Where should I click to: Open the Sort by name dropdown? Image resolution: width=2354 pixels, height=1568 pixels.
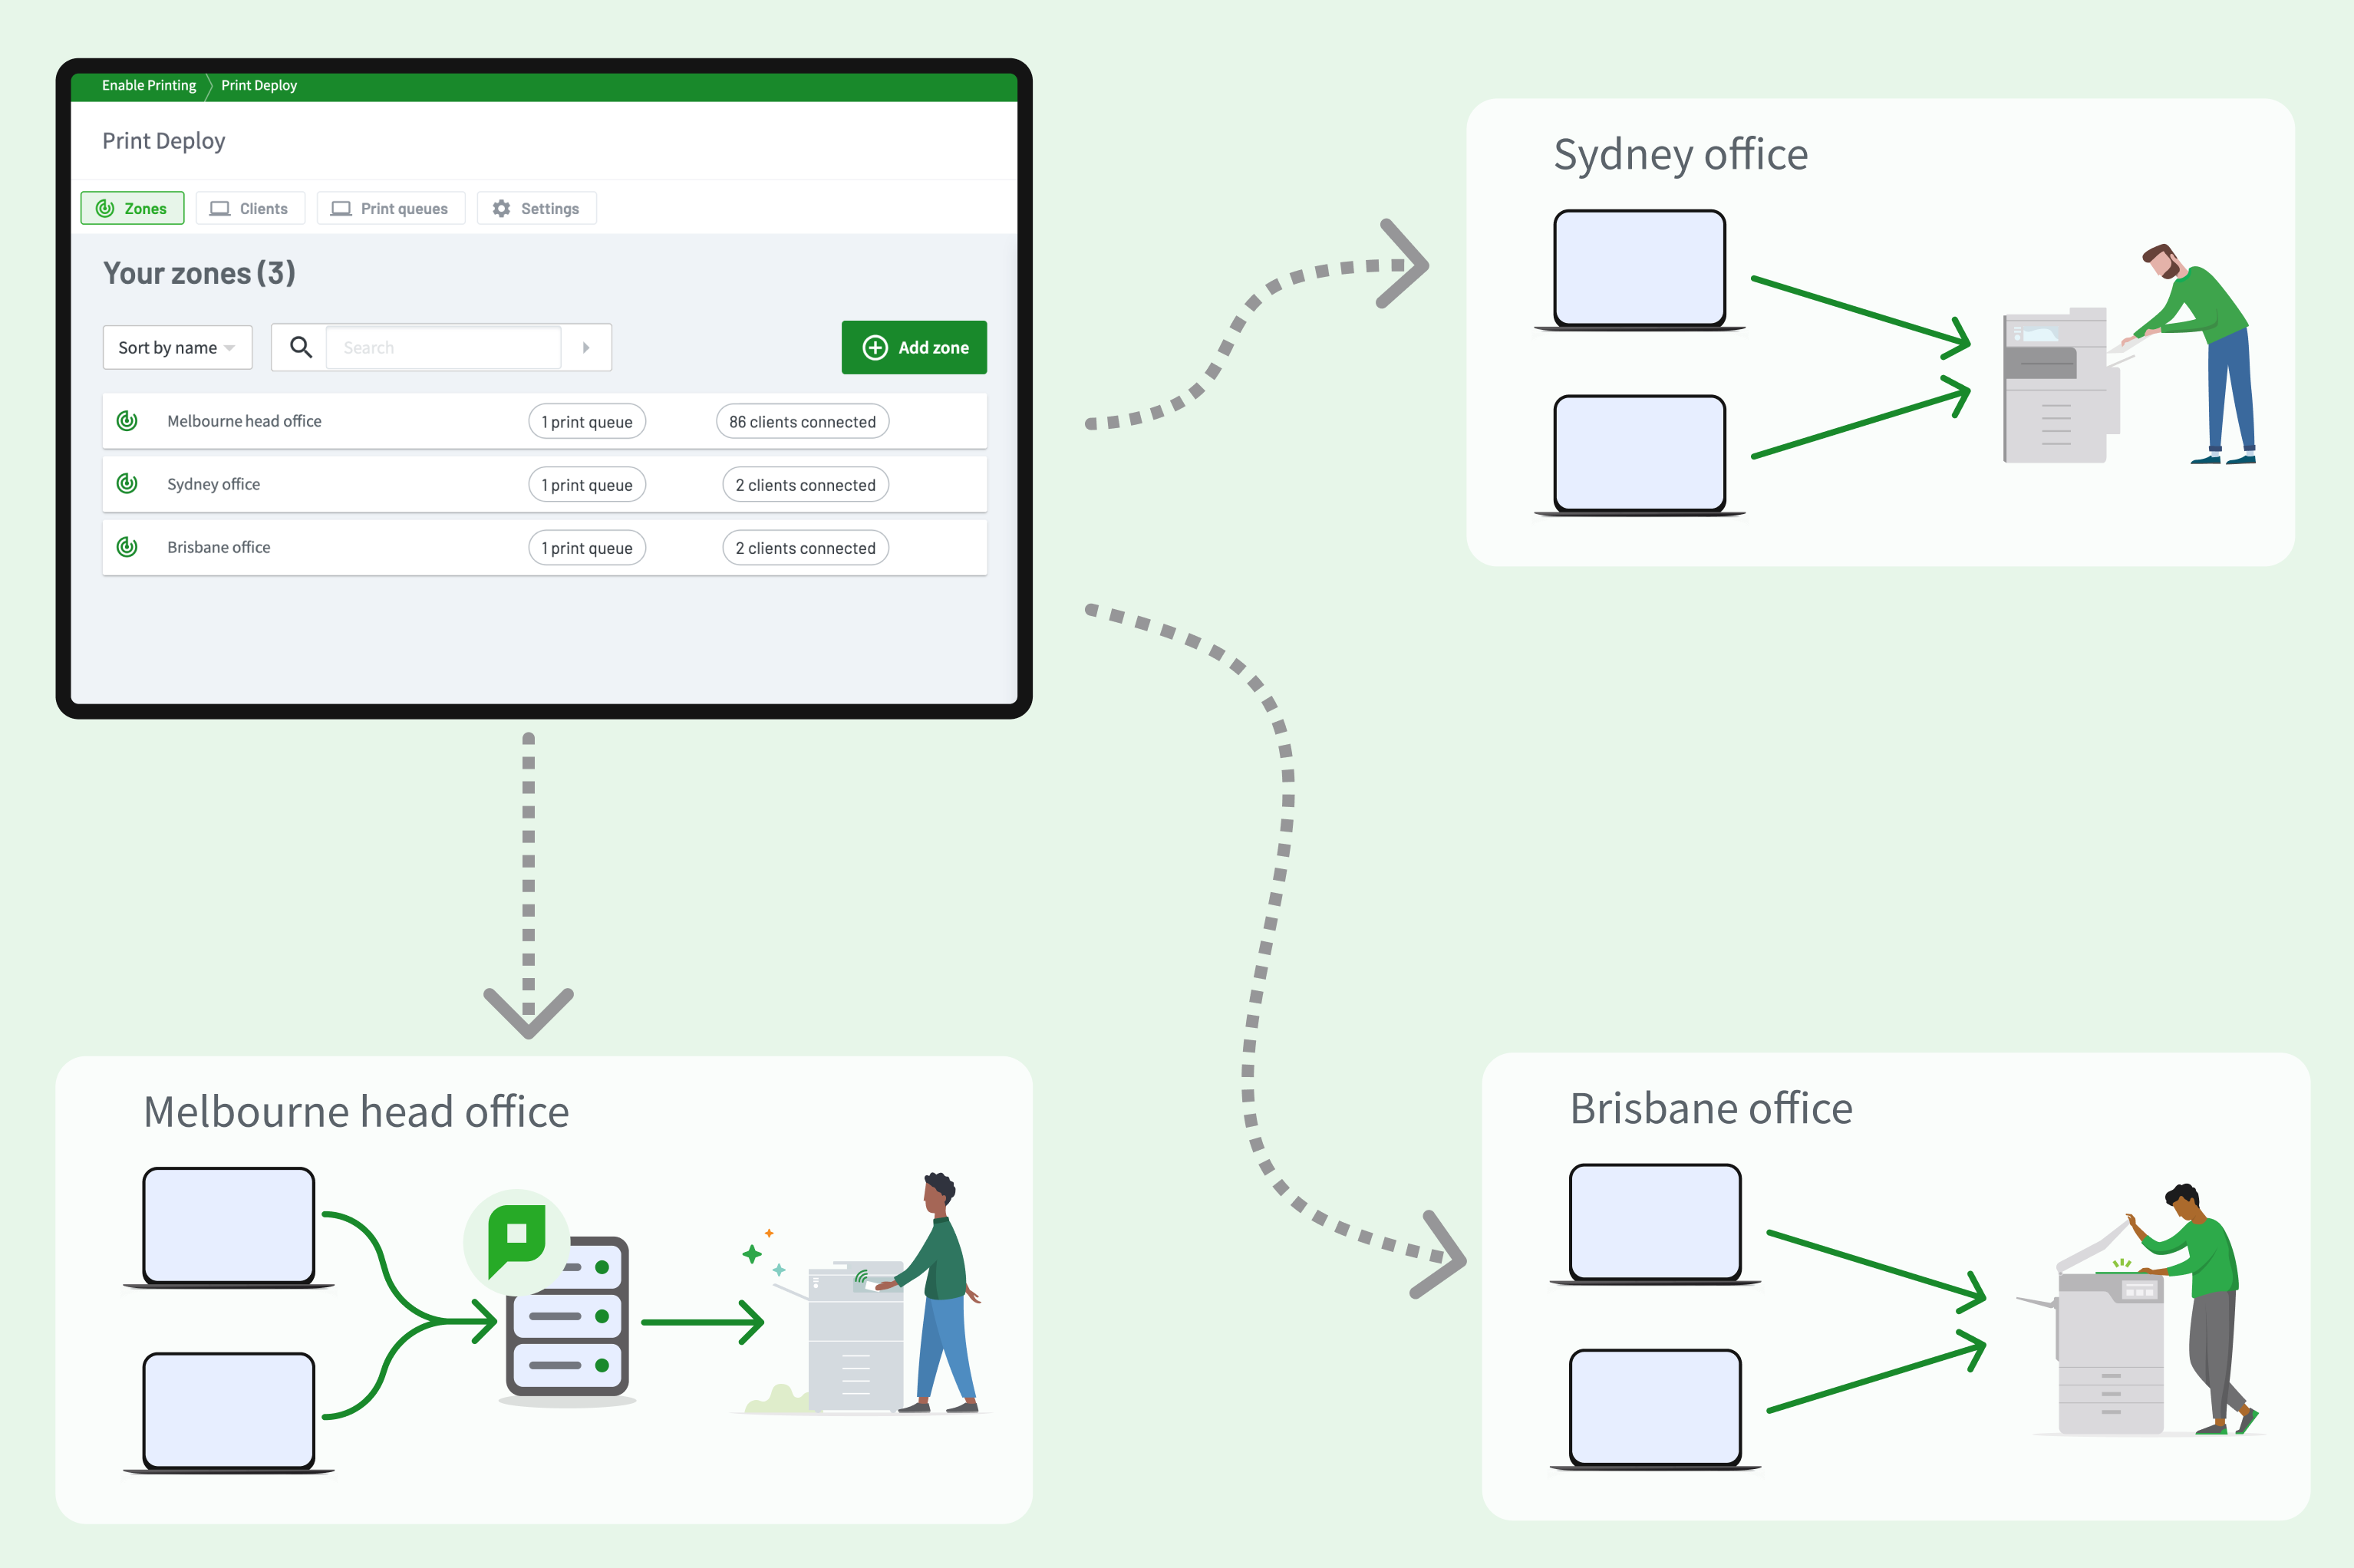(177, 347)
